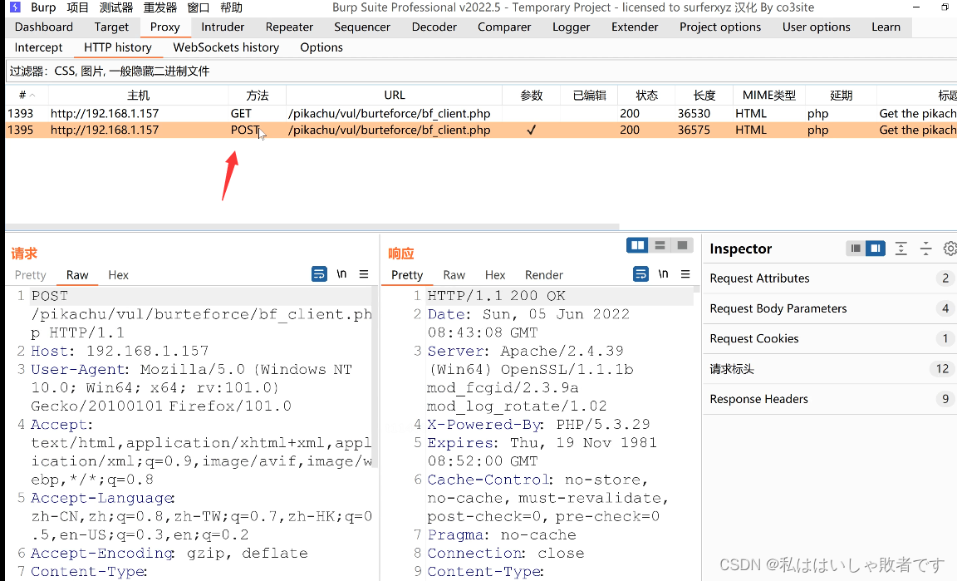Image resolution: width=957 pixels, height=581 pixels.
Task: Sort history by the # column
Action: point(27,96)
